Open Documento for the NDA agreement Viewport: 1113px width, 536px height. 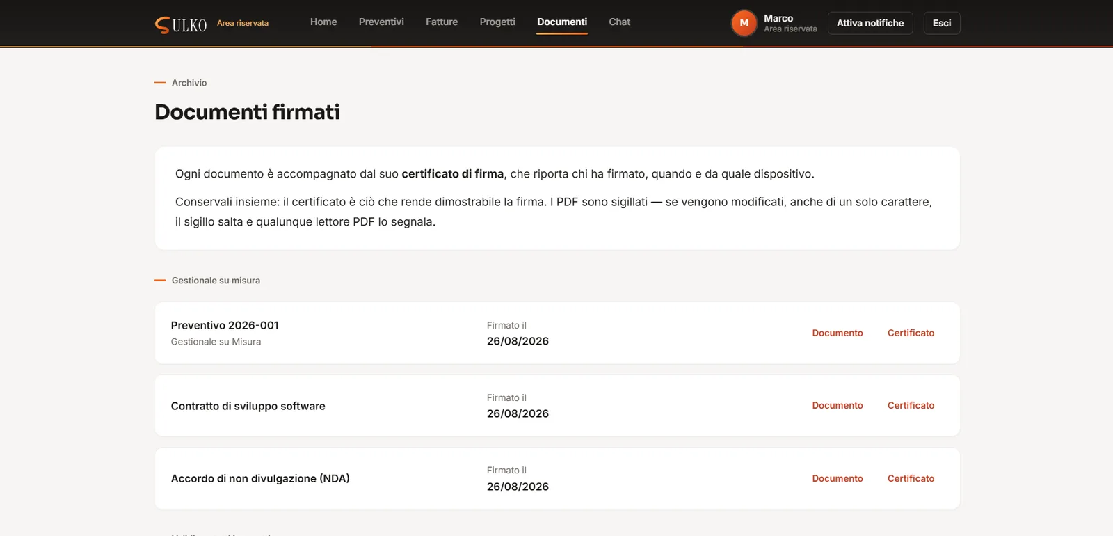[838, 478]
